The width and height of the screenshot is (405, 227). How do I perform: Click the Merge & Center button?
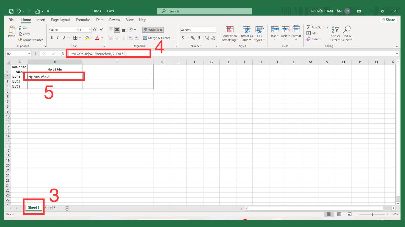(157, 38)
